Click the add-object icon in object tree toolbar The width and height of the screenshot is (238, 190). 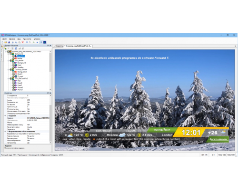pos(6,48)
